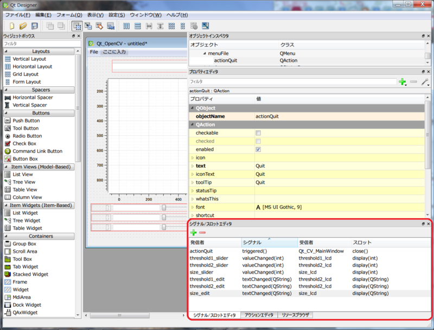This screenshot has width=434, height=330.
Task: Expand the font property row
Action: click(193, 207)
